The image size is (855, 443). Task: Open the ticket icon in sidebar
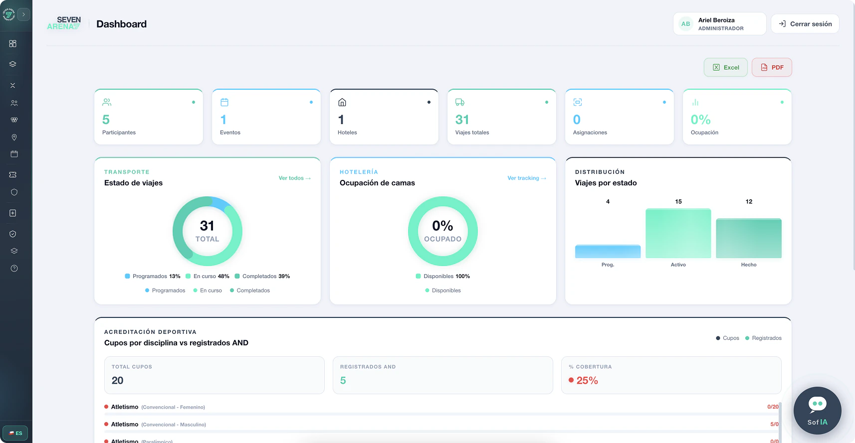pos(13,175)
